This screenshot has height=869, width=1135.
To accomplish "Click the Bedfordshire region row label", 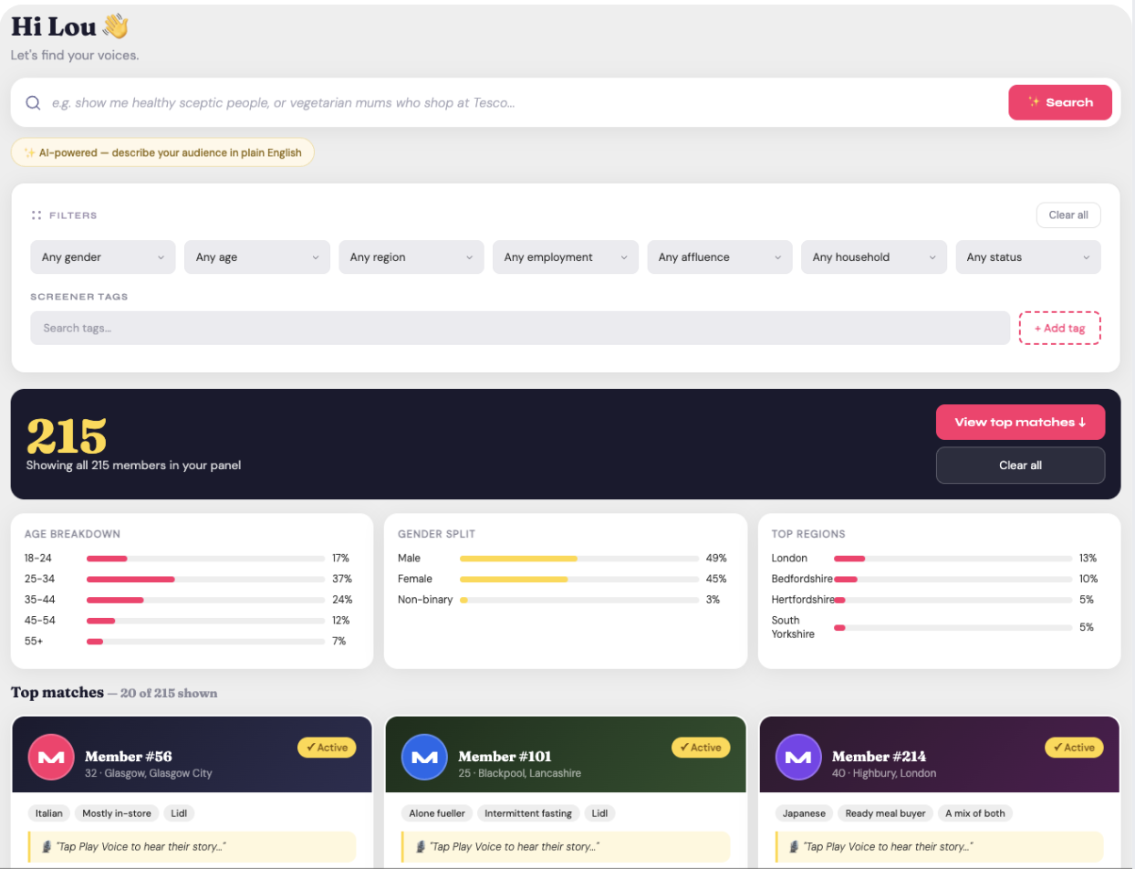I will pos(802,579).
